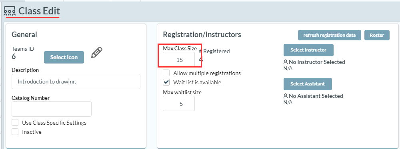
Task: Check Allow multiple registrations
Action: point(166,73)
